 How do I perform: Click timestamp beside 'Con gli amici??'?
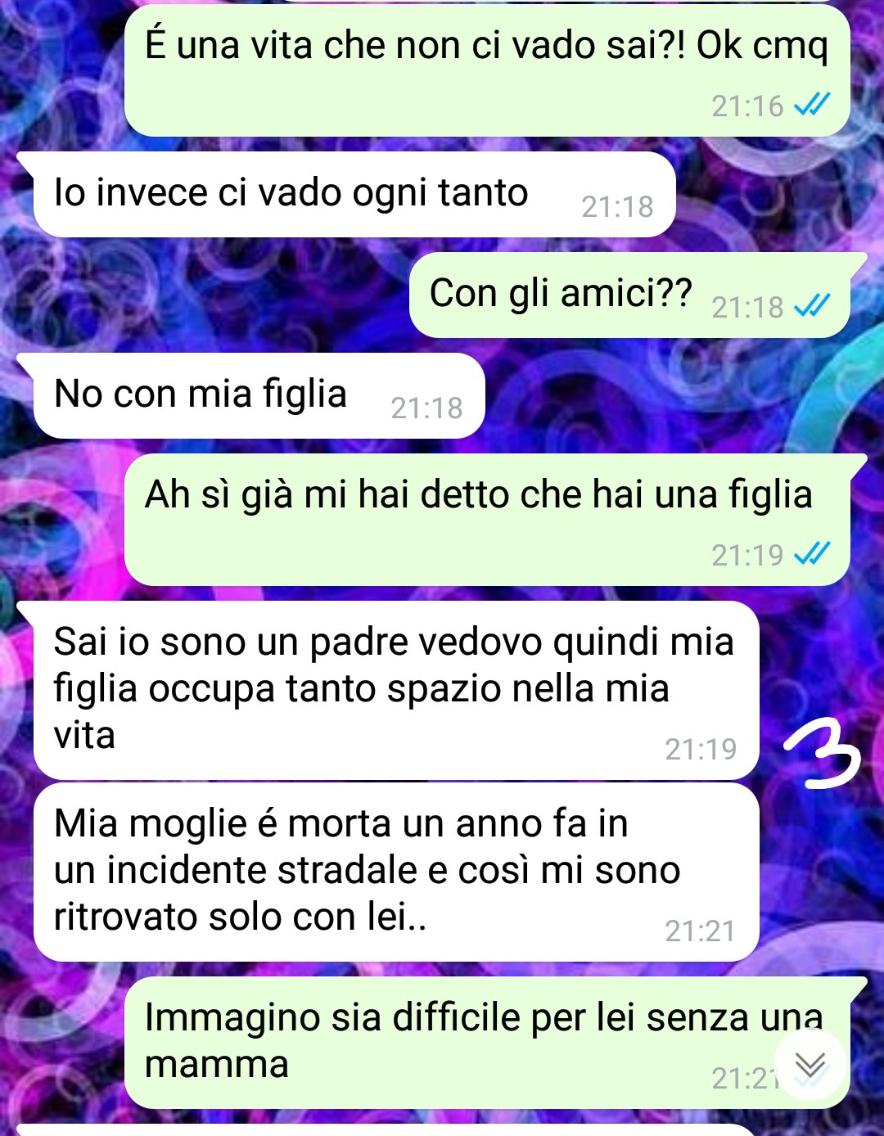[x=747, y=307]
